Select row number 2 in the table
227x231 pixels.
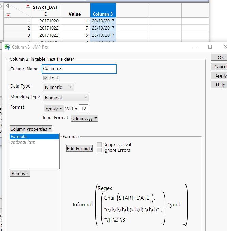coord(18,28)
